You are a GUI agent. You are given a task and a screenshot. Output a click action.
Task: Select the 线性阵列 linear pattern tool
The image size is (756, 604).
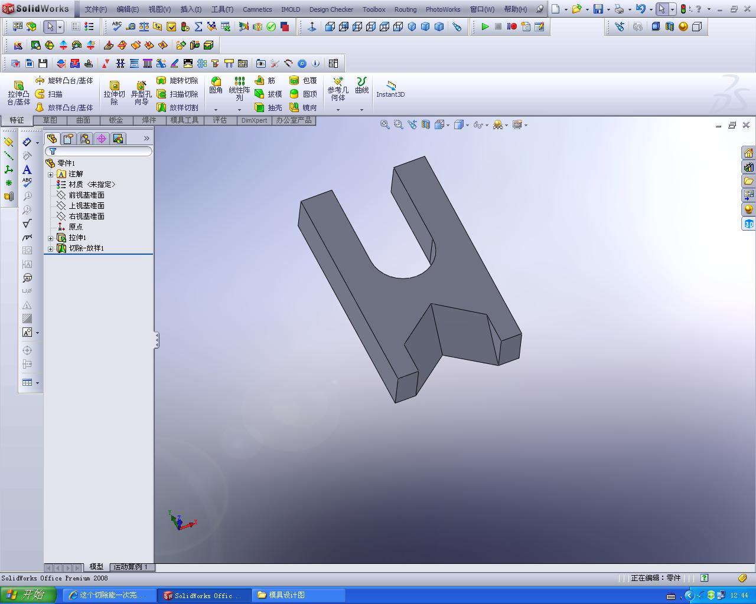click(x=239, y=88)
